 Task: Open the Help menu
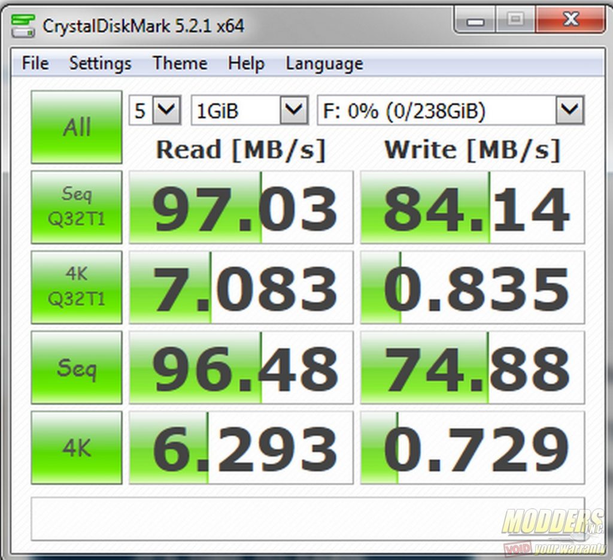point(246,63)
